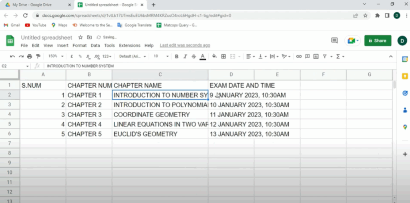
Task: Open comment history icon
Action: pos(334,40)
